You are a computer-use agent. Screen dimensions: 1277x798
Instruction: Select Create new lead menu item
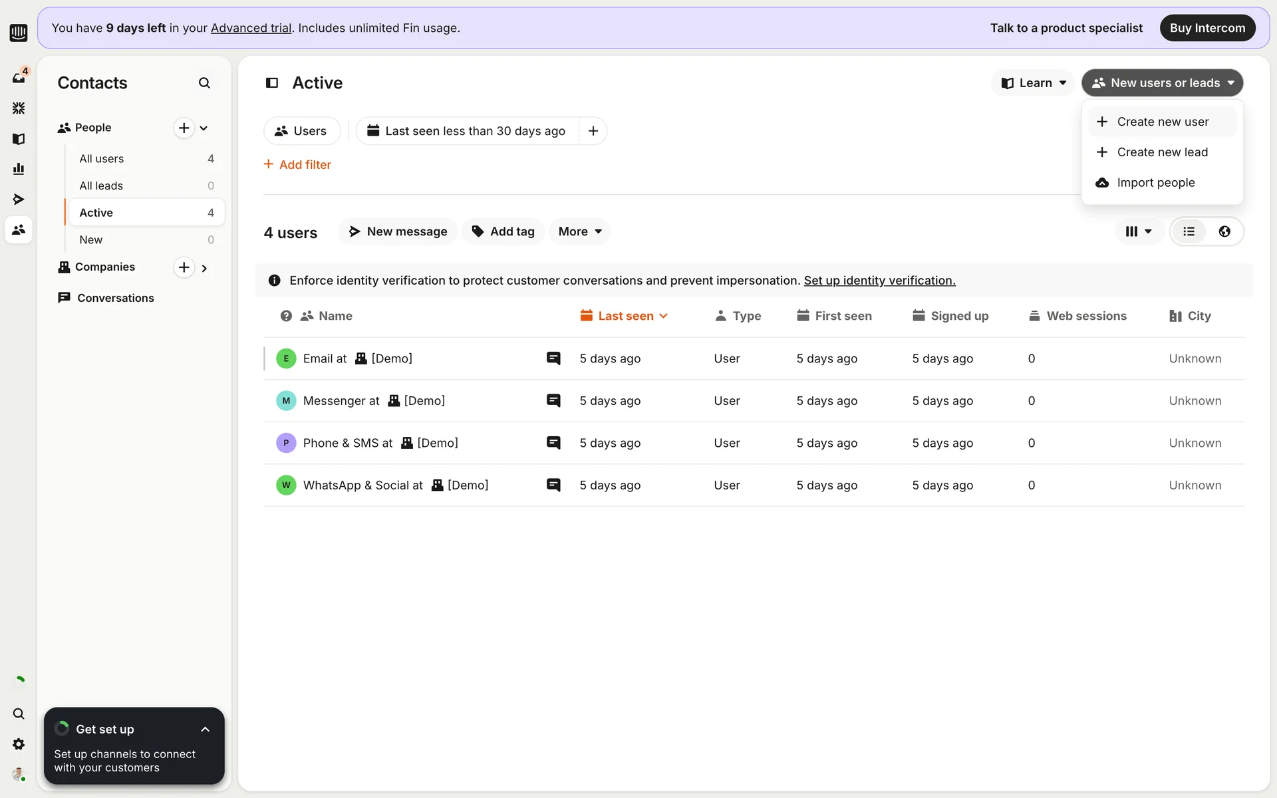[1162, 152]
